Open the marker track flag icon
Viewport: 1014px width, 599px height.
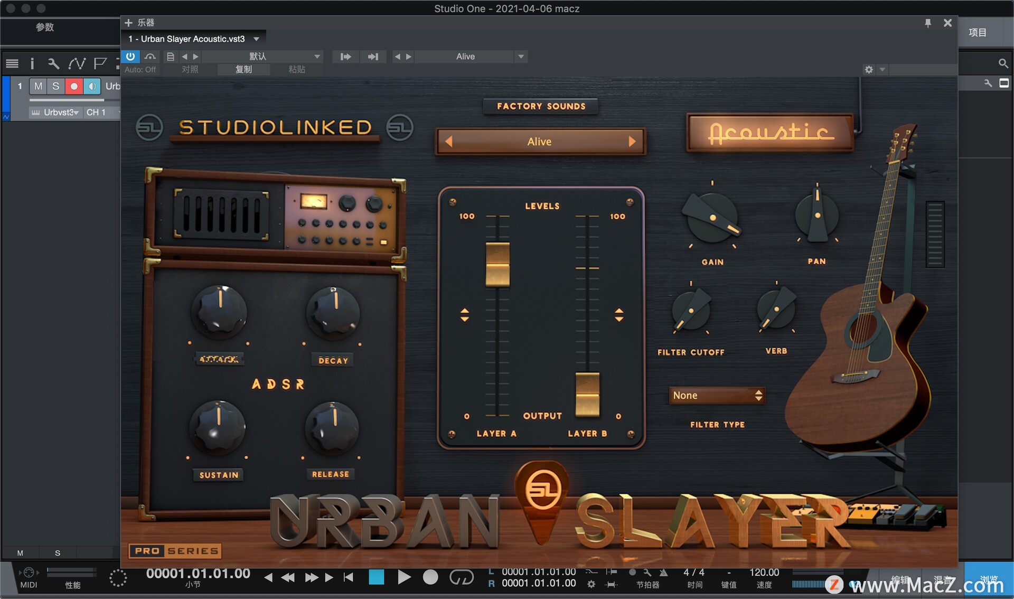tap(100, 64)
